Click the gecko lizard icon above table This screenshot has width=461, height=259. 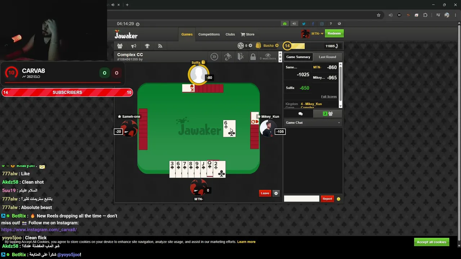(228, 57)
